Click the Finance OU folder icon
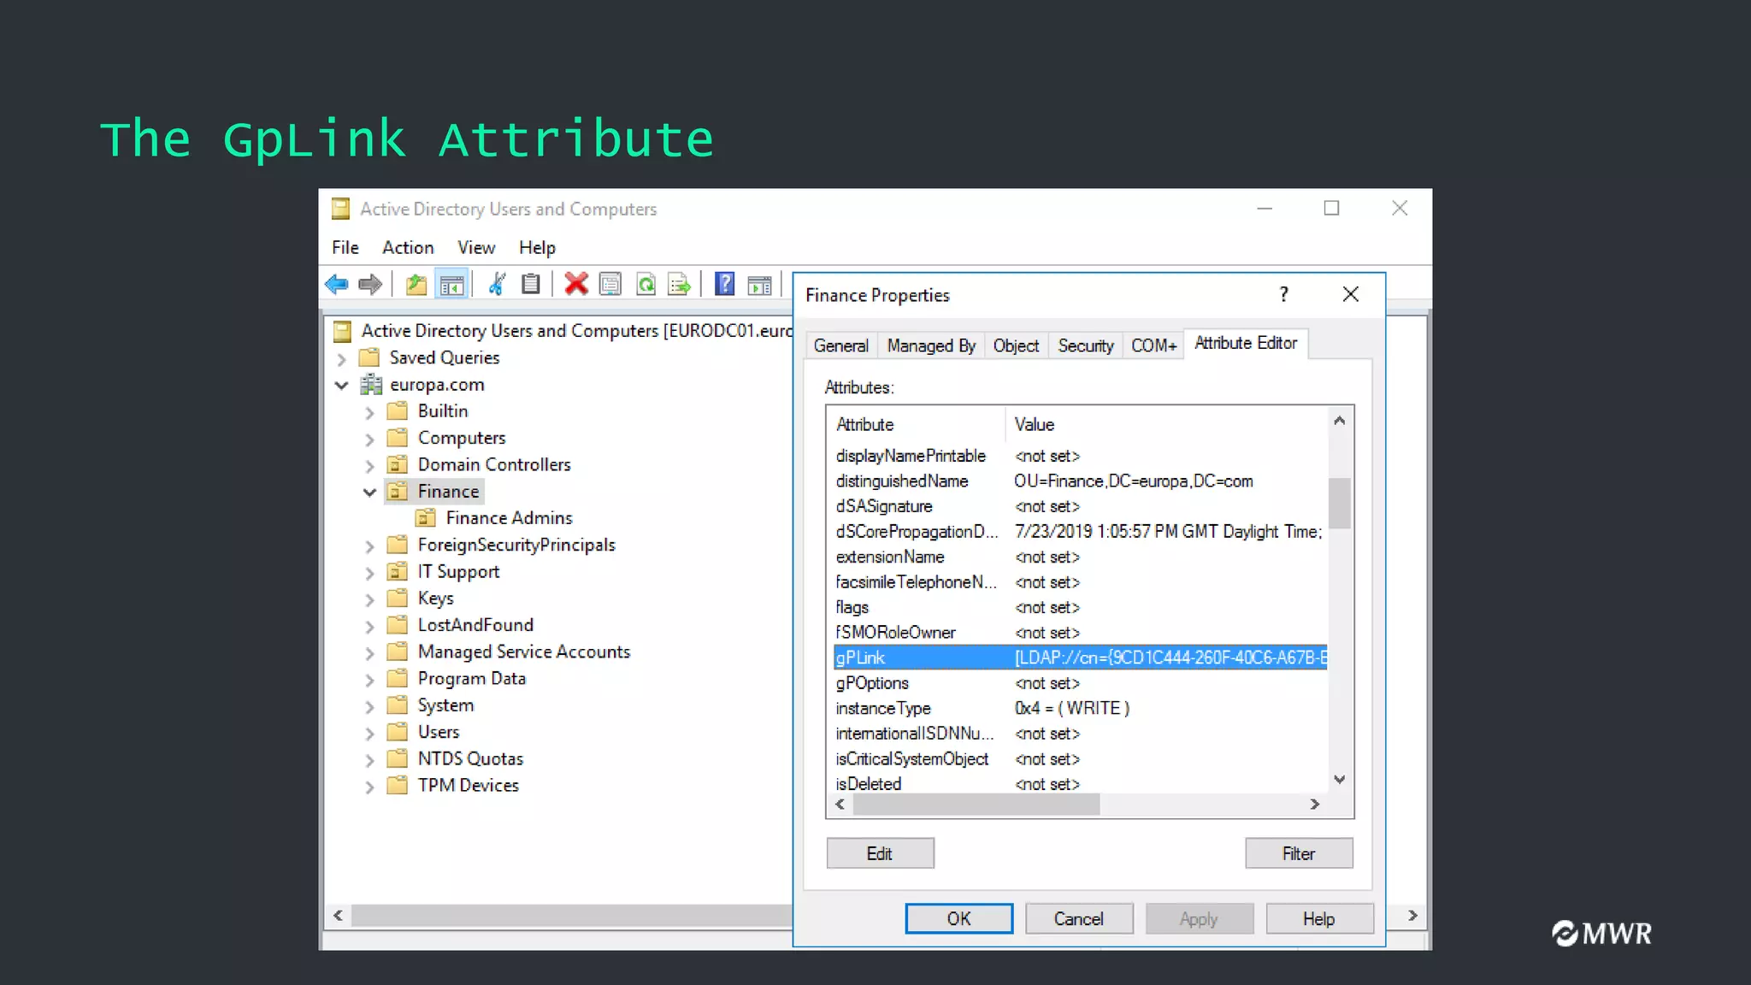 pos(398,492)
